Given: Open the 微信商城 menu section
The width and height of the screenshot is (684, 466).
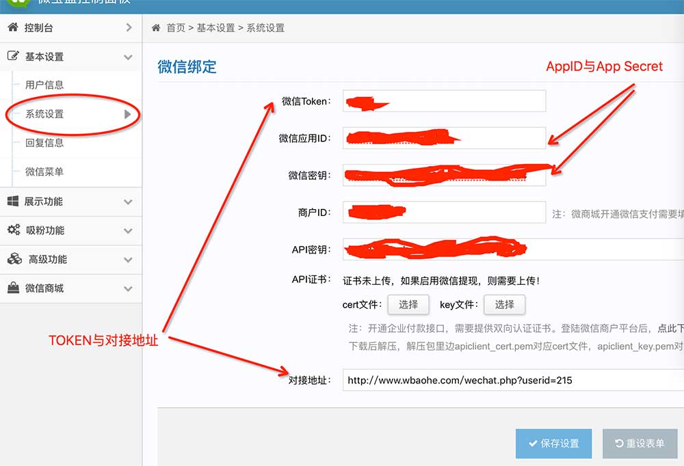Looking at the screenshot, I should (x=70, y=288).
